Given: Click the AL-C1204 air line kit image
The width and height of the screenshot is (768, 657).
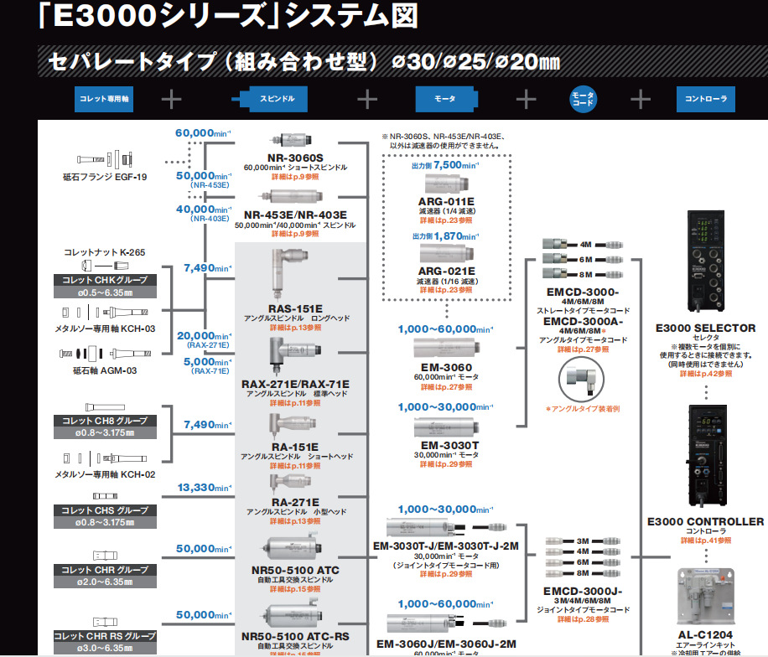Looking at the screenshot, I should pyautogui.click(x=706, y=596).
